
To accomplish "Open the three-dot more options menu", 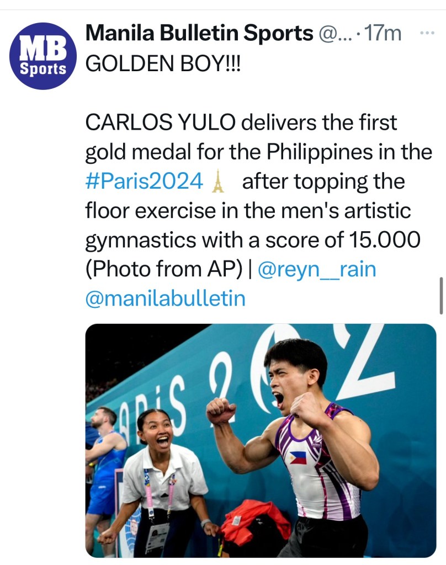I will click(427, 33).
